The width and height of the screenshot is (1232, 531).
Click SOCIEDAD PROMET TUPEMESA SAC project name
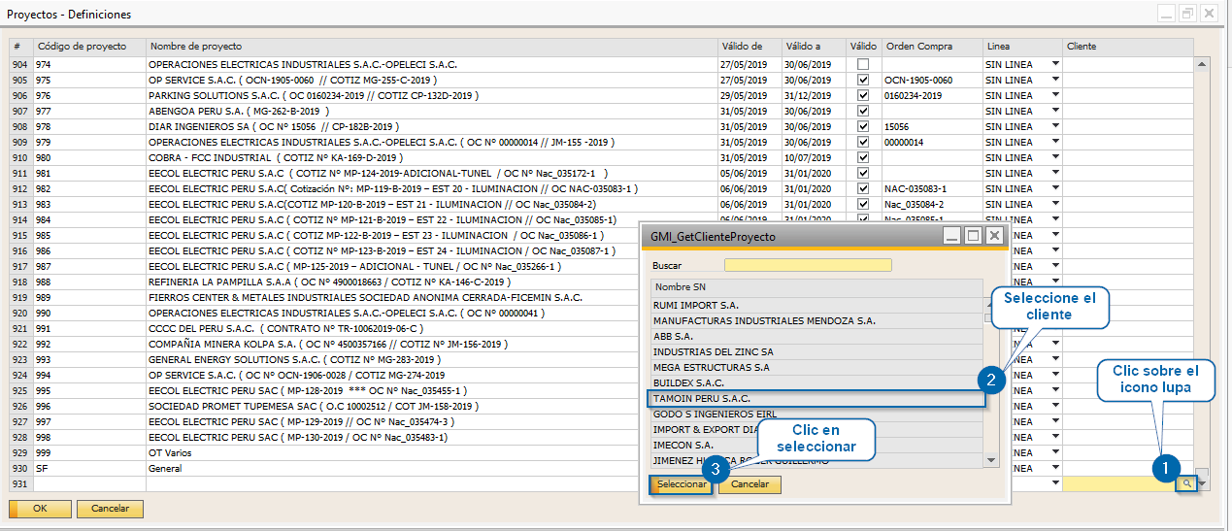click(432, 406)
